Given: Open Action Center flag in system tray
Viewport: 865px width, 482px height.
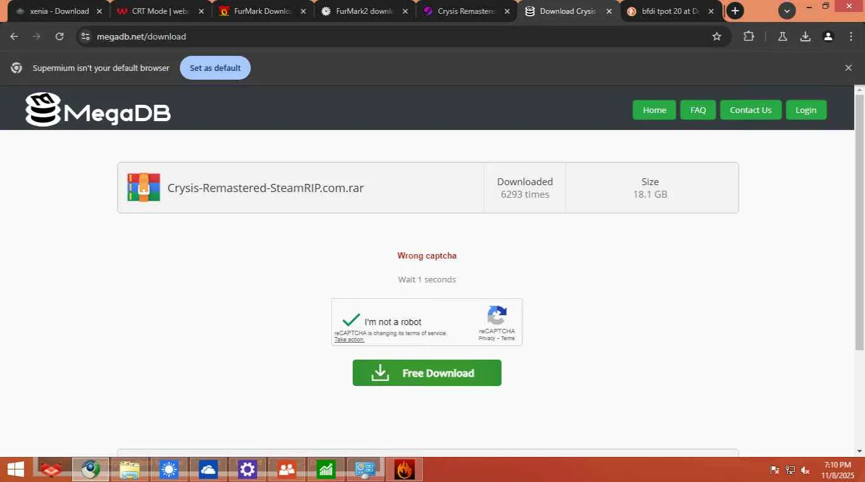Looking at the screenshot, I should click(775, 470).
